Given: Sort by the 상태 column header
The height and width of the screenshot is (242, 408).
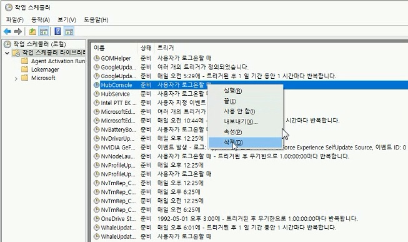Looking at the screenshot, I should 146,48.
